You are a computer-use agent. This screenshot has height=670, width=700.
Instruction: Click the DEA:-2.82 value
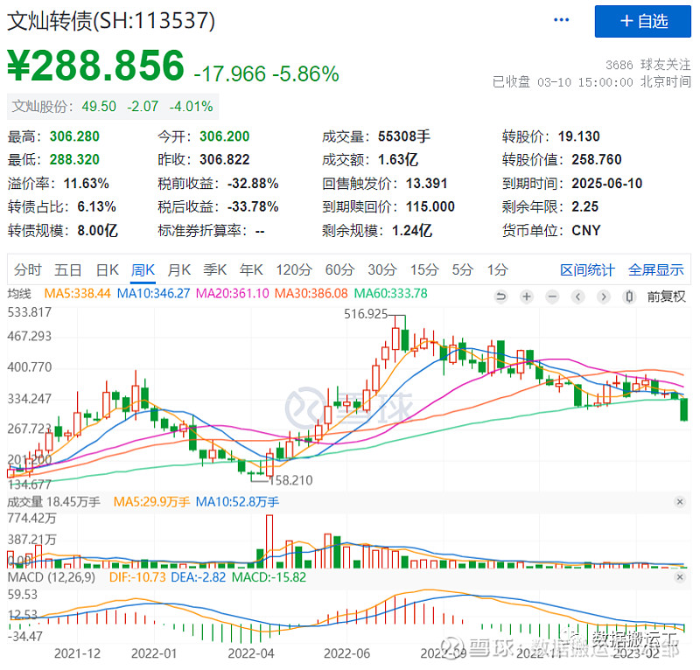(x=199, y=577)
